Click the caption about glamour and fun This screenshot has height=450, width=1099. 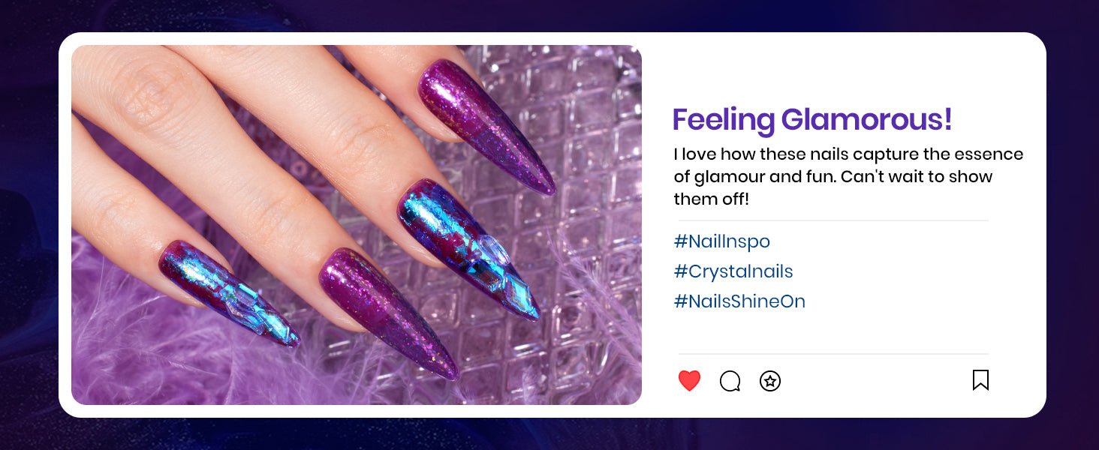click(x=848, y=177)
